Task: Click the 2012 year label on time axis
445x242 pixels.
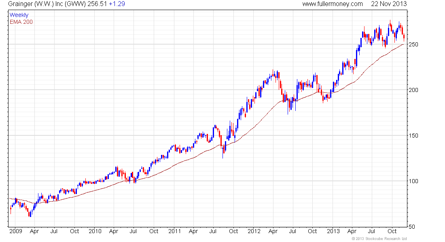Action: click(x=254, y=231)
